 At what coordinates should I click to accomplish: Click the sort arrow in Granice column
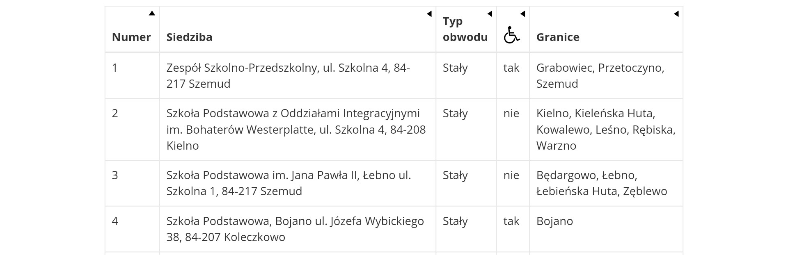[x=676, y=14]
